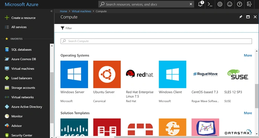Viewport: 259px width, 138px height.
Task: Click the Azure Active Directory icon
Action: [7, 107]
